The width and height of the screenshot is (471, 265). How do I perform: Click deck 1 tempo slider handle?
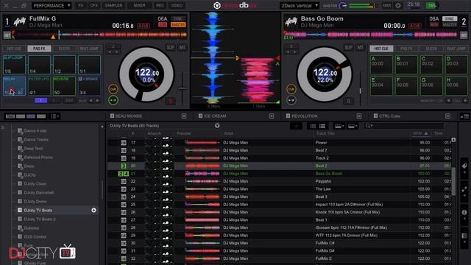click(182, 88)
